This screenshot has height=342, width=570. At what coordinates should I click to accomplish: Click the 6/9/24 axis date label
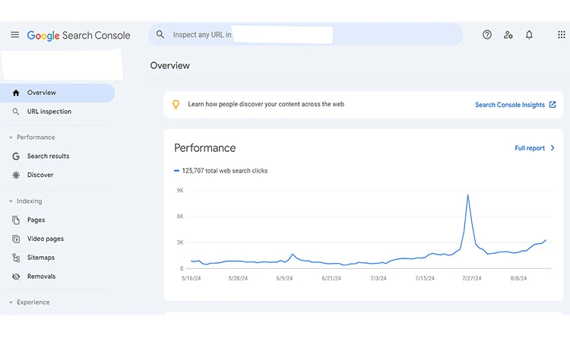pyautogui.click(x=284, y=278)
